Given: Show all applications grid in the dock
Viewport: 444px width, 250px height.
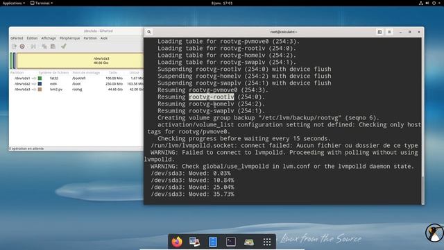Looking at the screenshot, I should pyautogui.click(x=266, y=242).
